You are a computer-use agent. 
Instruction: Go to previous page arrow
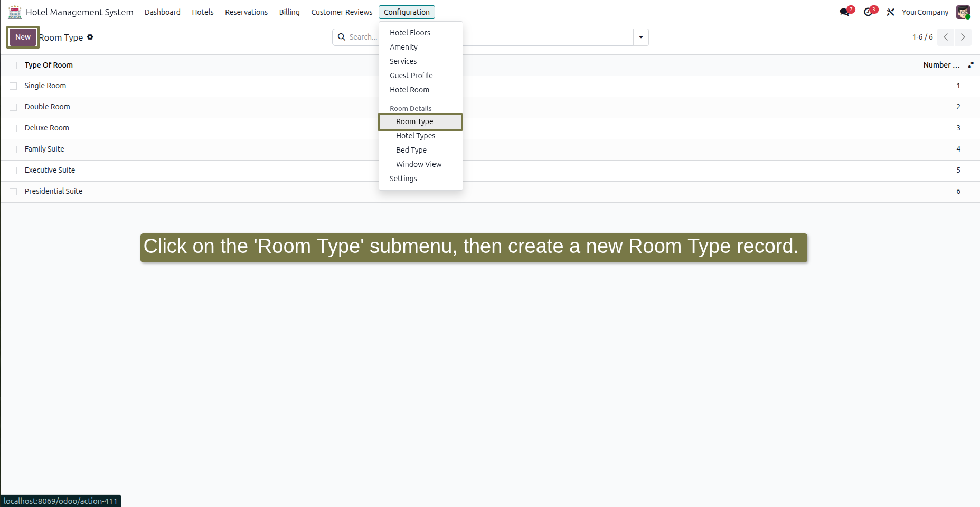coord(946,37)
